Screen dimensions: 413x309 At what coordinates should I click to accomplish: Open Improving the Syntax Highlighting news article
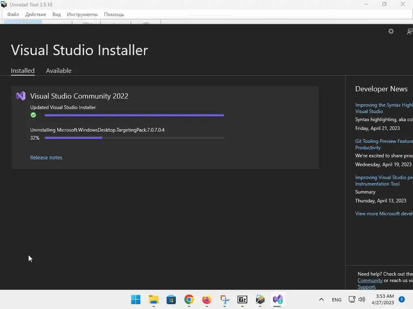click(384, 108)
